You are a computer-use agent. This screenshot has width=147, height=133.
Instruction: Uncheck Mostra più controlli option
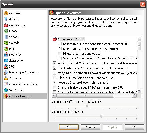(x=55, y=83)
